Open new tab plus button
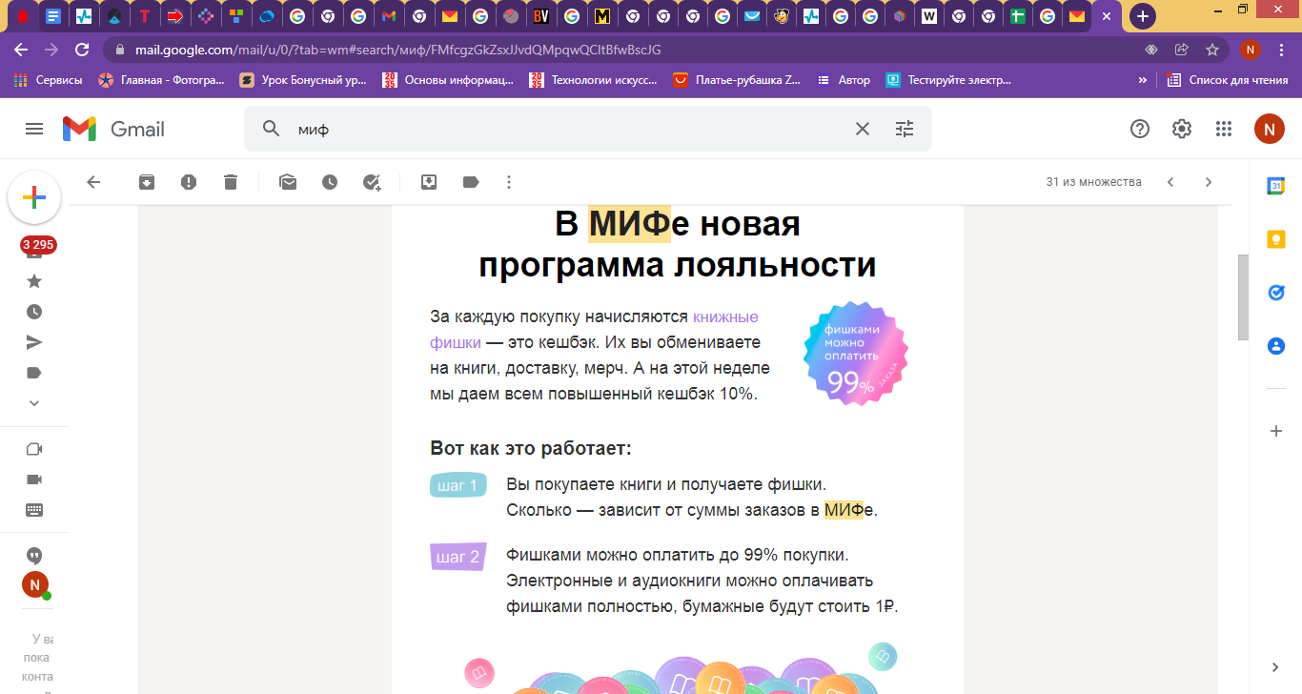The image size is (1302, 694). click(1142, 16)
